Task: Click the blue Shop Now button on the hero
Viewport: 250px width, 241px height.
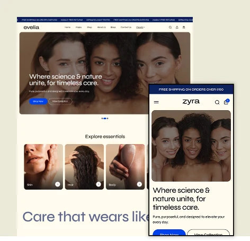Action: pyautogui.click(x=38, y=101)
